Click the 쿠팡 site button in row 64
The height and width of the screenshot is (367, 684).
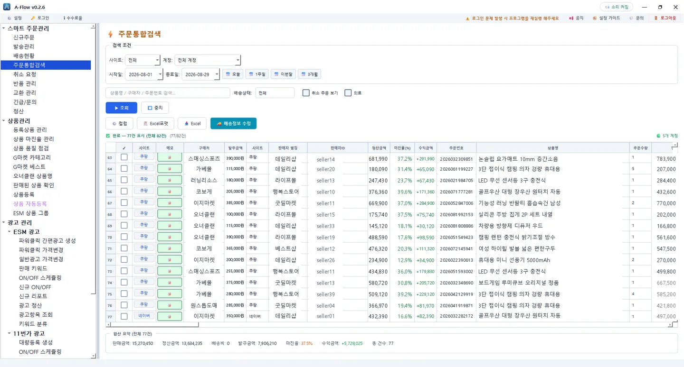(144, 168)
